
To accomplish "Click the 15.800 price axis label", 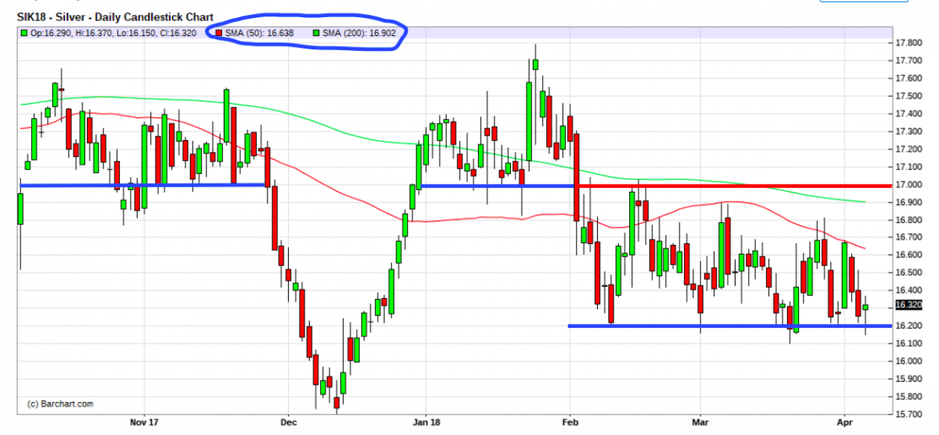I will coord(908,397).
